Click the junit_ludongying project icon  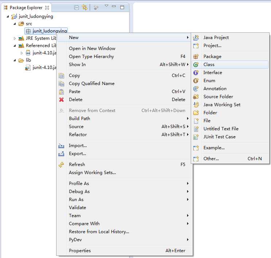point(14,16)
